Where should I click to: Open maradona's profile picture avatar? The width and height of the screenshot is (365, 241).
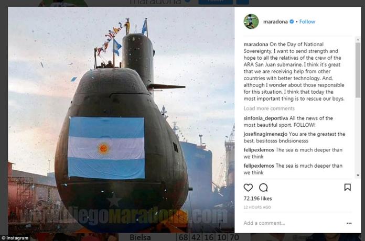click(x=251, y=21)
